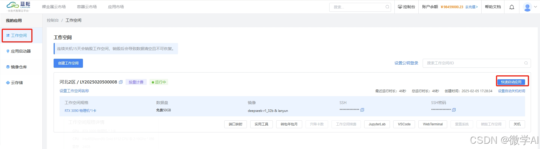This screenshot has width=540, height=149.
Task: Click 控制台 breadcrumb link
Action: (53, 20)
